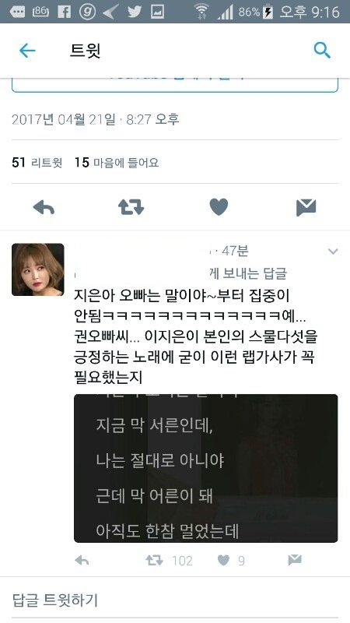This screenshot has height=623, width=350.
Task: Open search with the magnifier icon
Action: (x=322, y=51)
